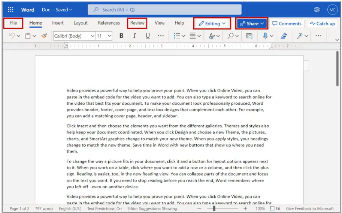Image resolution: width=342 pixels, height=213 pixels.
Task: Open more ribbon options ellipsis
Action: coord(318,35)
